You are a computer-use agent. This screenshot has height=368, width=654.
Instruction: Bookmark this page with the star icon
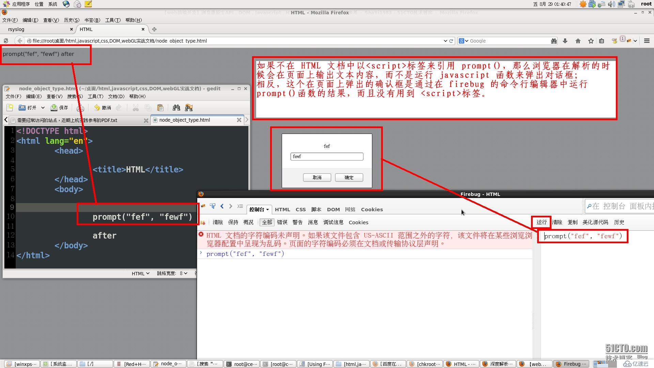pos(591,41)
